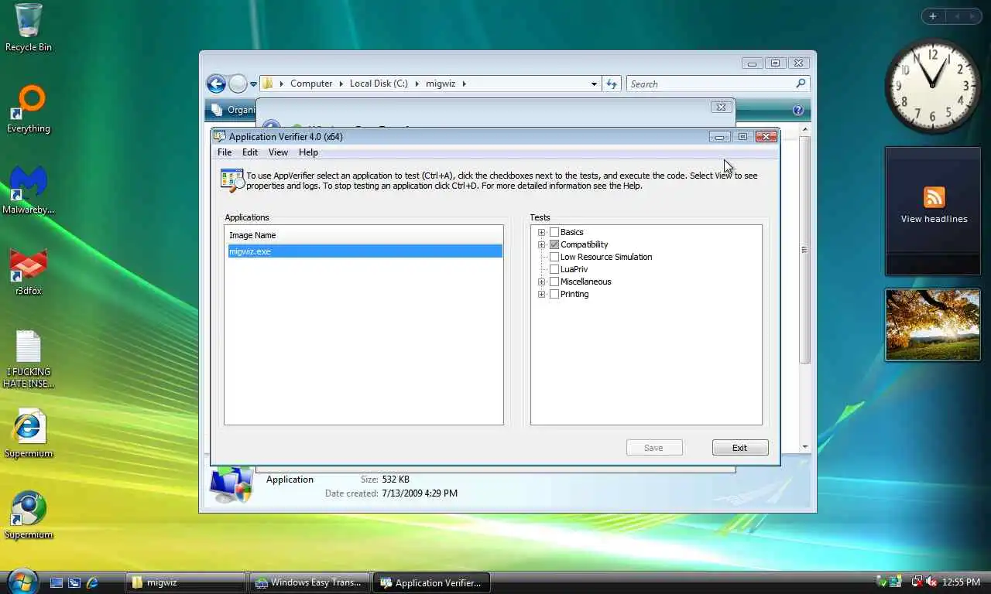Click the analog clock gadget
Screen dimensions: 991x594
(932, 87)
